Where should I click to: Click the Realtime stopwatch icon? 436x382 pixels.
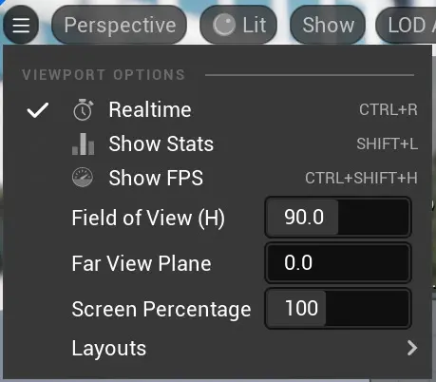83,109
